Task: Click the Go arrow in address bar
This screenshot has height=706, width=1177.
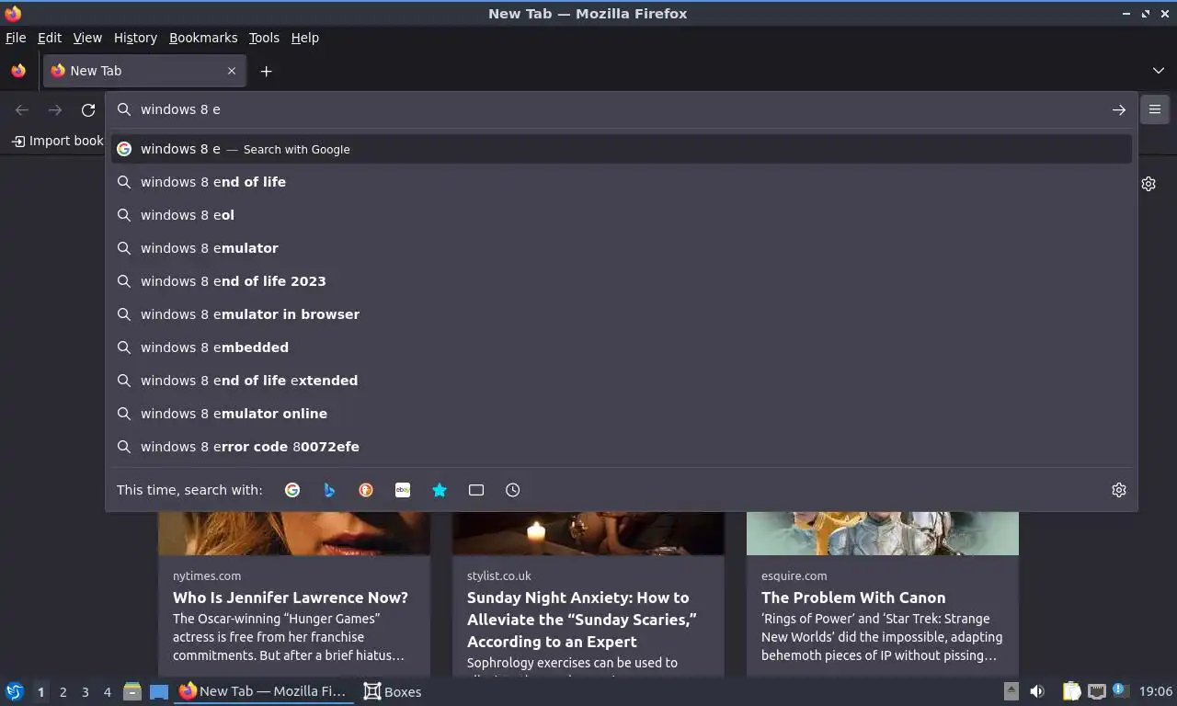Action: click(1119, 109)
